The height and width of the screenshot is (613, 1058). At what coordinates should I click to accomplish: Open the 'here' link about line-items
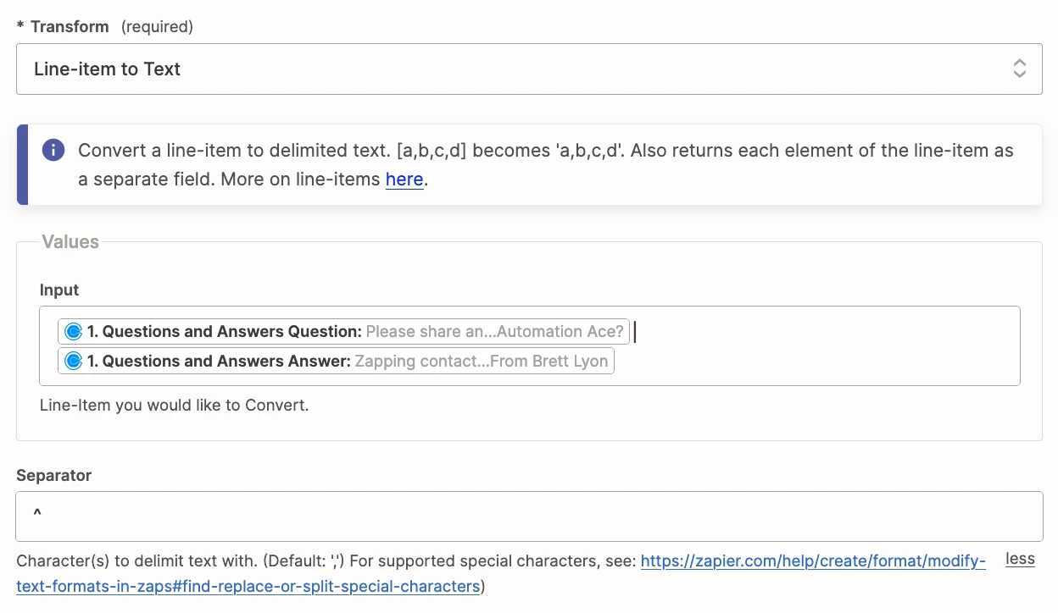[x=404, y=179]
